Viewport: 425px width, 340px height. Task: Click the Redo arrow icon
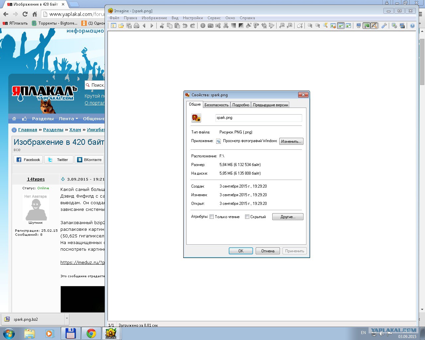(193, 26)
